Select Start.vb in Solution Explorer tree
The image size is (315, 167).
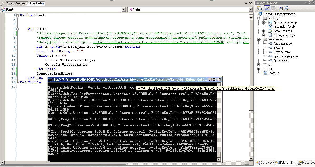[x=274, y=73]
